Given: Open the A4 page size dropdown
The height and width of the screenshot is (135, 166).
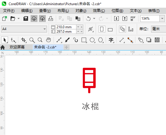Looking at the screenshot, I should [x=24, y=29].
